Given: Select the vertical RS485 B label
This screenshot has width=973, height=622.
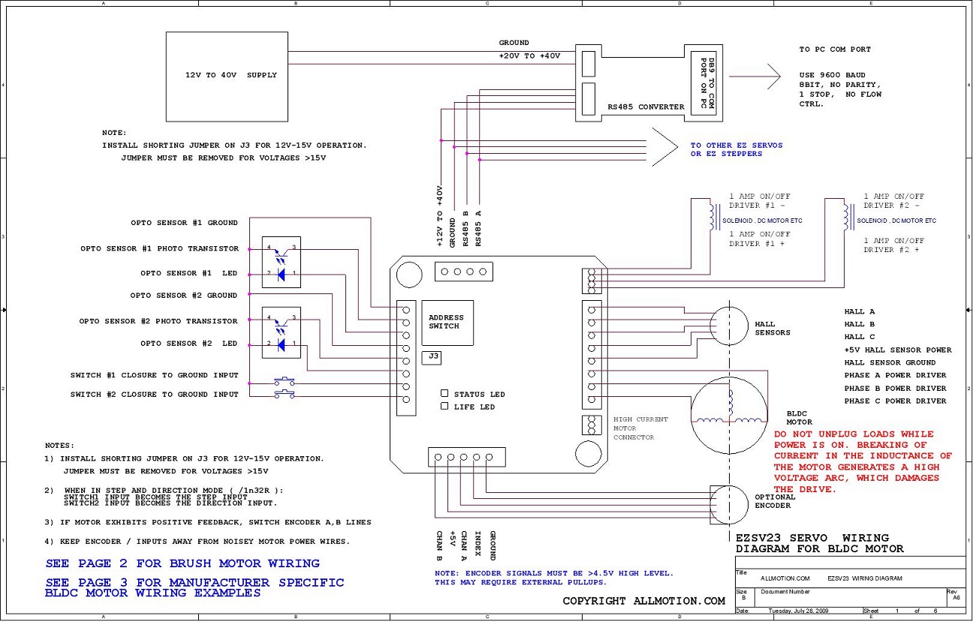Looking at the screenshot, I should pyautogui.click(x=465, y=228).
